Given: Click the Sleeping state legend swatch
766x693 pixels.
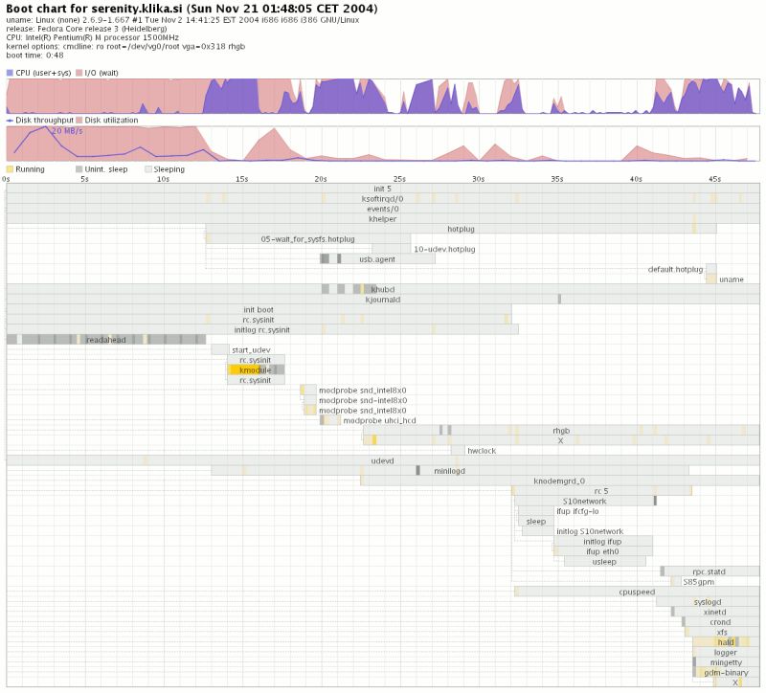Looking at the screenshot, I should 148,169.
